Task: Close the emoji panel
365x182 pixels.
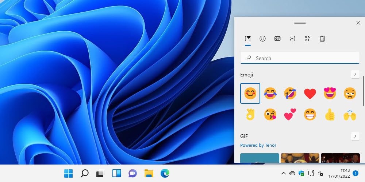Action: point(358,23)
